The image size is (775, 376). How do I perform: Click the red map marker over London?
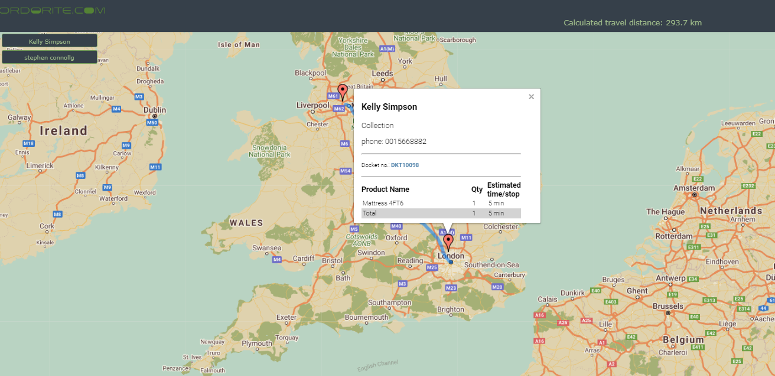click(x=448, y=242)
